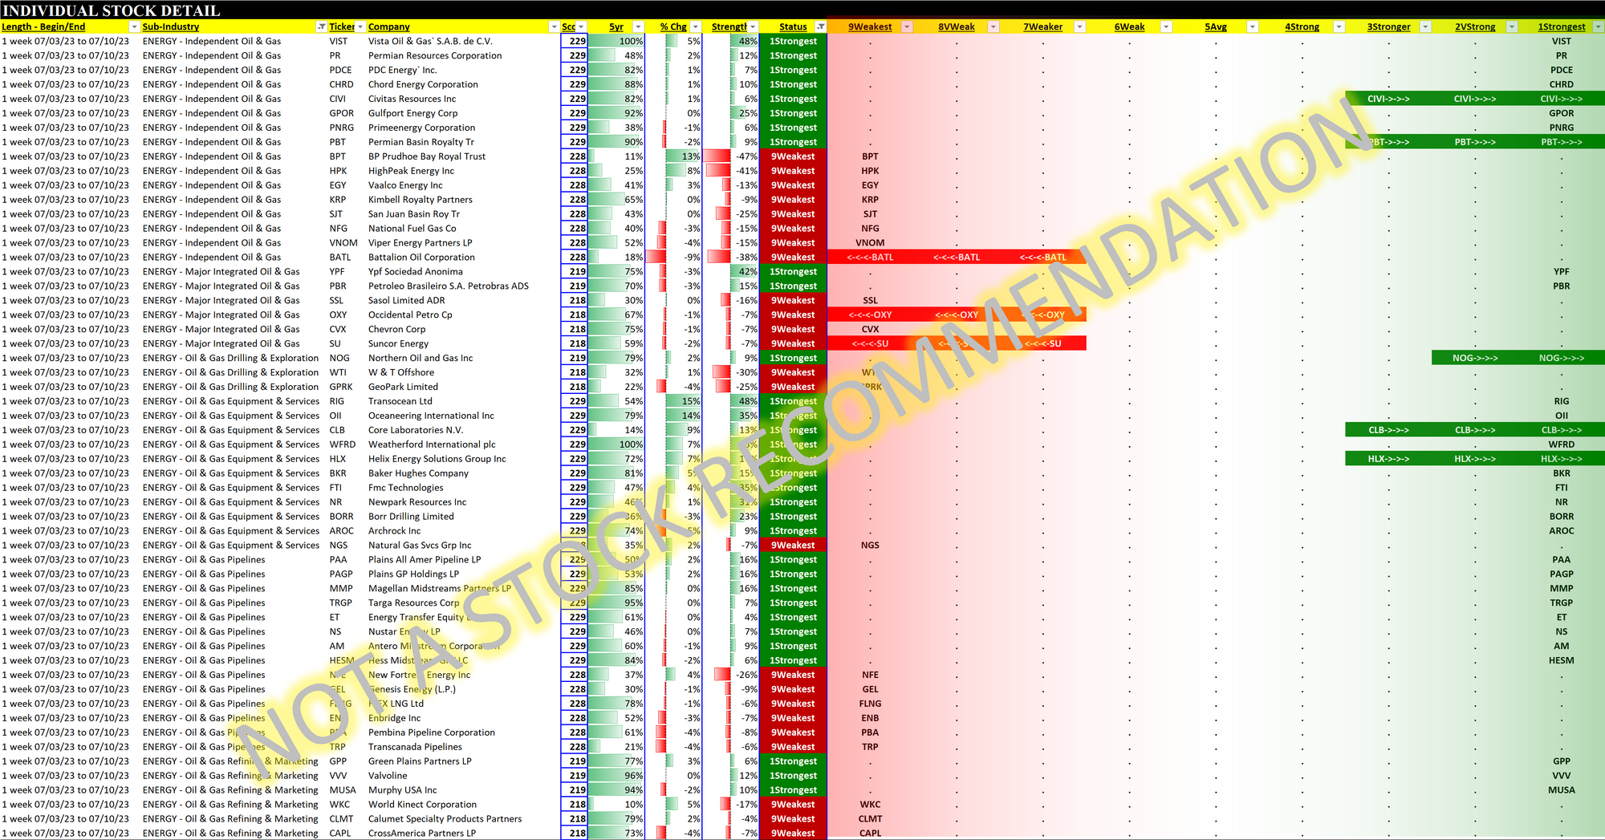Click <-<-<-BATL in the 9Weakest column
The width and height of the screenshot is (1605, 840).
(870, 258)
